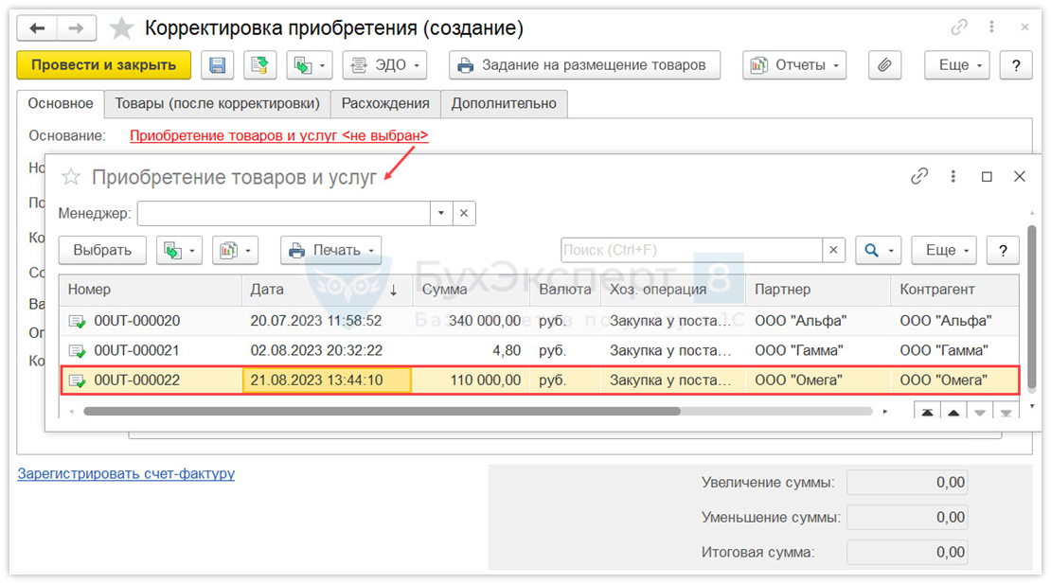Image resolution: width=1051 pixels, height=584 pixels.
Task: Click the Выбрать button
Action: point(102,250)
